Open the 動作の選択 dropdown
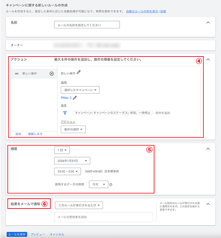The height and width of the screenshot is (238, 221). point(73,129)
